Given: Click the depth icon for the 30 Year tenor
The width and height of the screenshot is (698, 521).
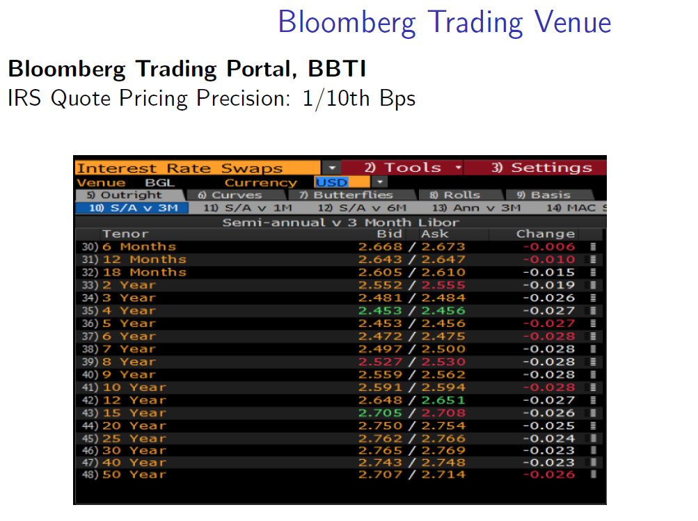Looking at the screenshot, I should coord(593,451).
